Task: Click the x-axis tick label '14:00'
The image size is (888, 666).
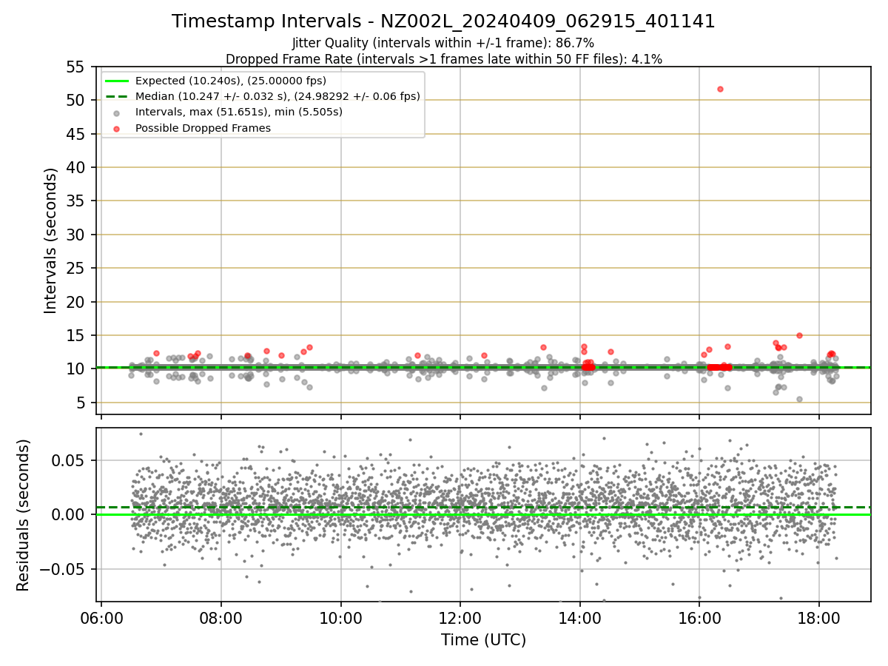Action: coord(579,617)
